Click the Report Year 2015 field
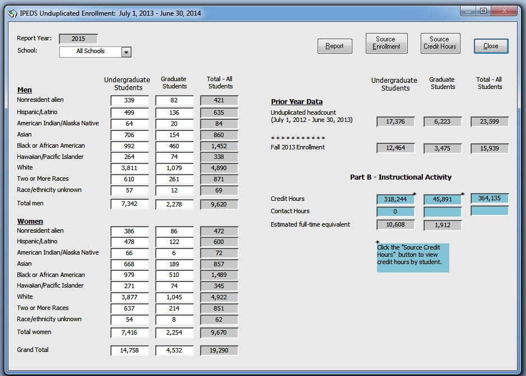 tap(78, 39)
